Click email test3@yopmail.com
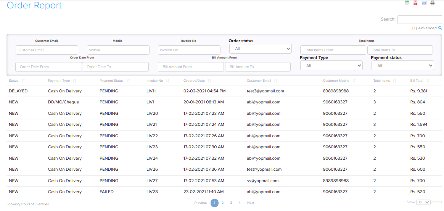The height and width of the screenshot is (211, 444). point(265,91)
